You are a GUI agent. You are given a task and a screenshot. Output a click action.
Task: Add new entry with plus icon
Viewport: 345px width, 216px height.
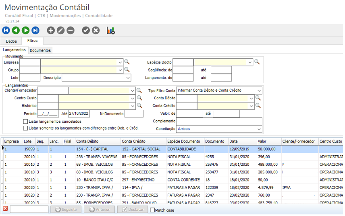(51, 31)
